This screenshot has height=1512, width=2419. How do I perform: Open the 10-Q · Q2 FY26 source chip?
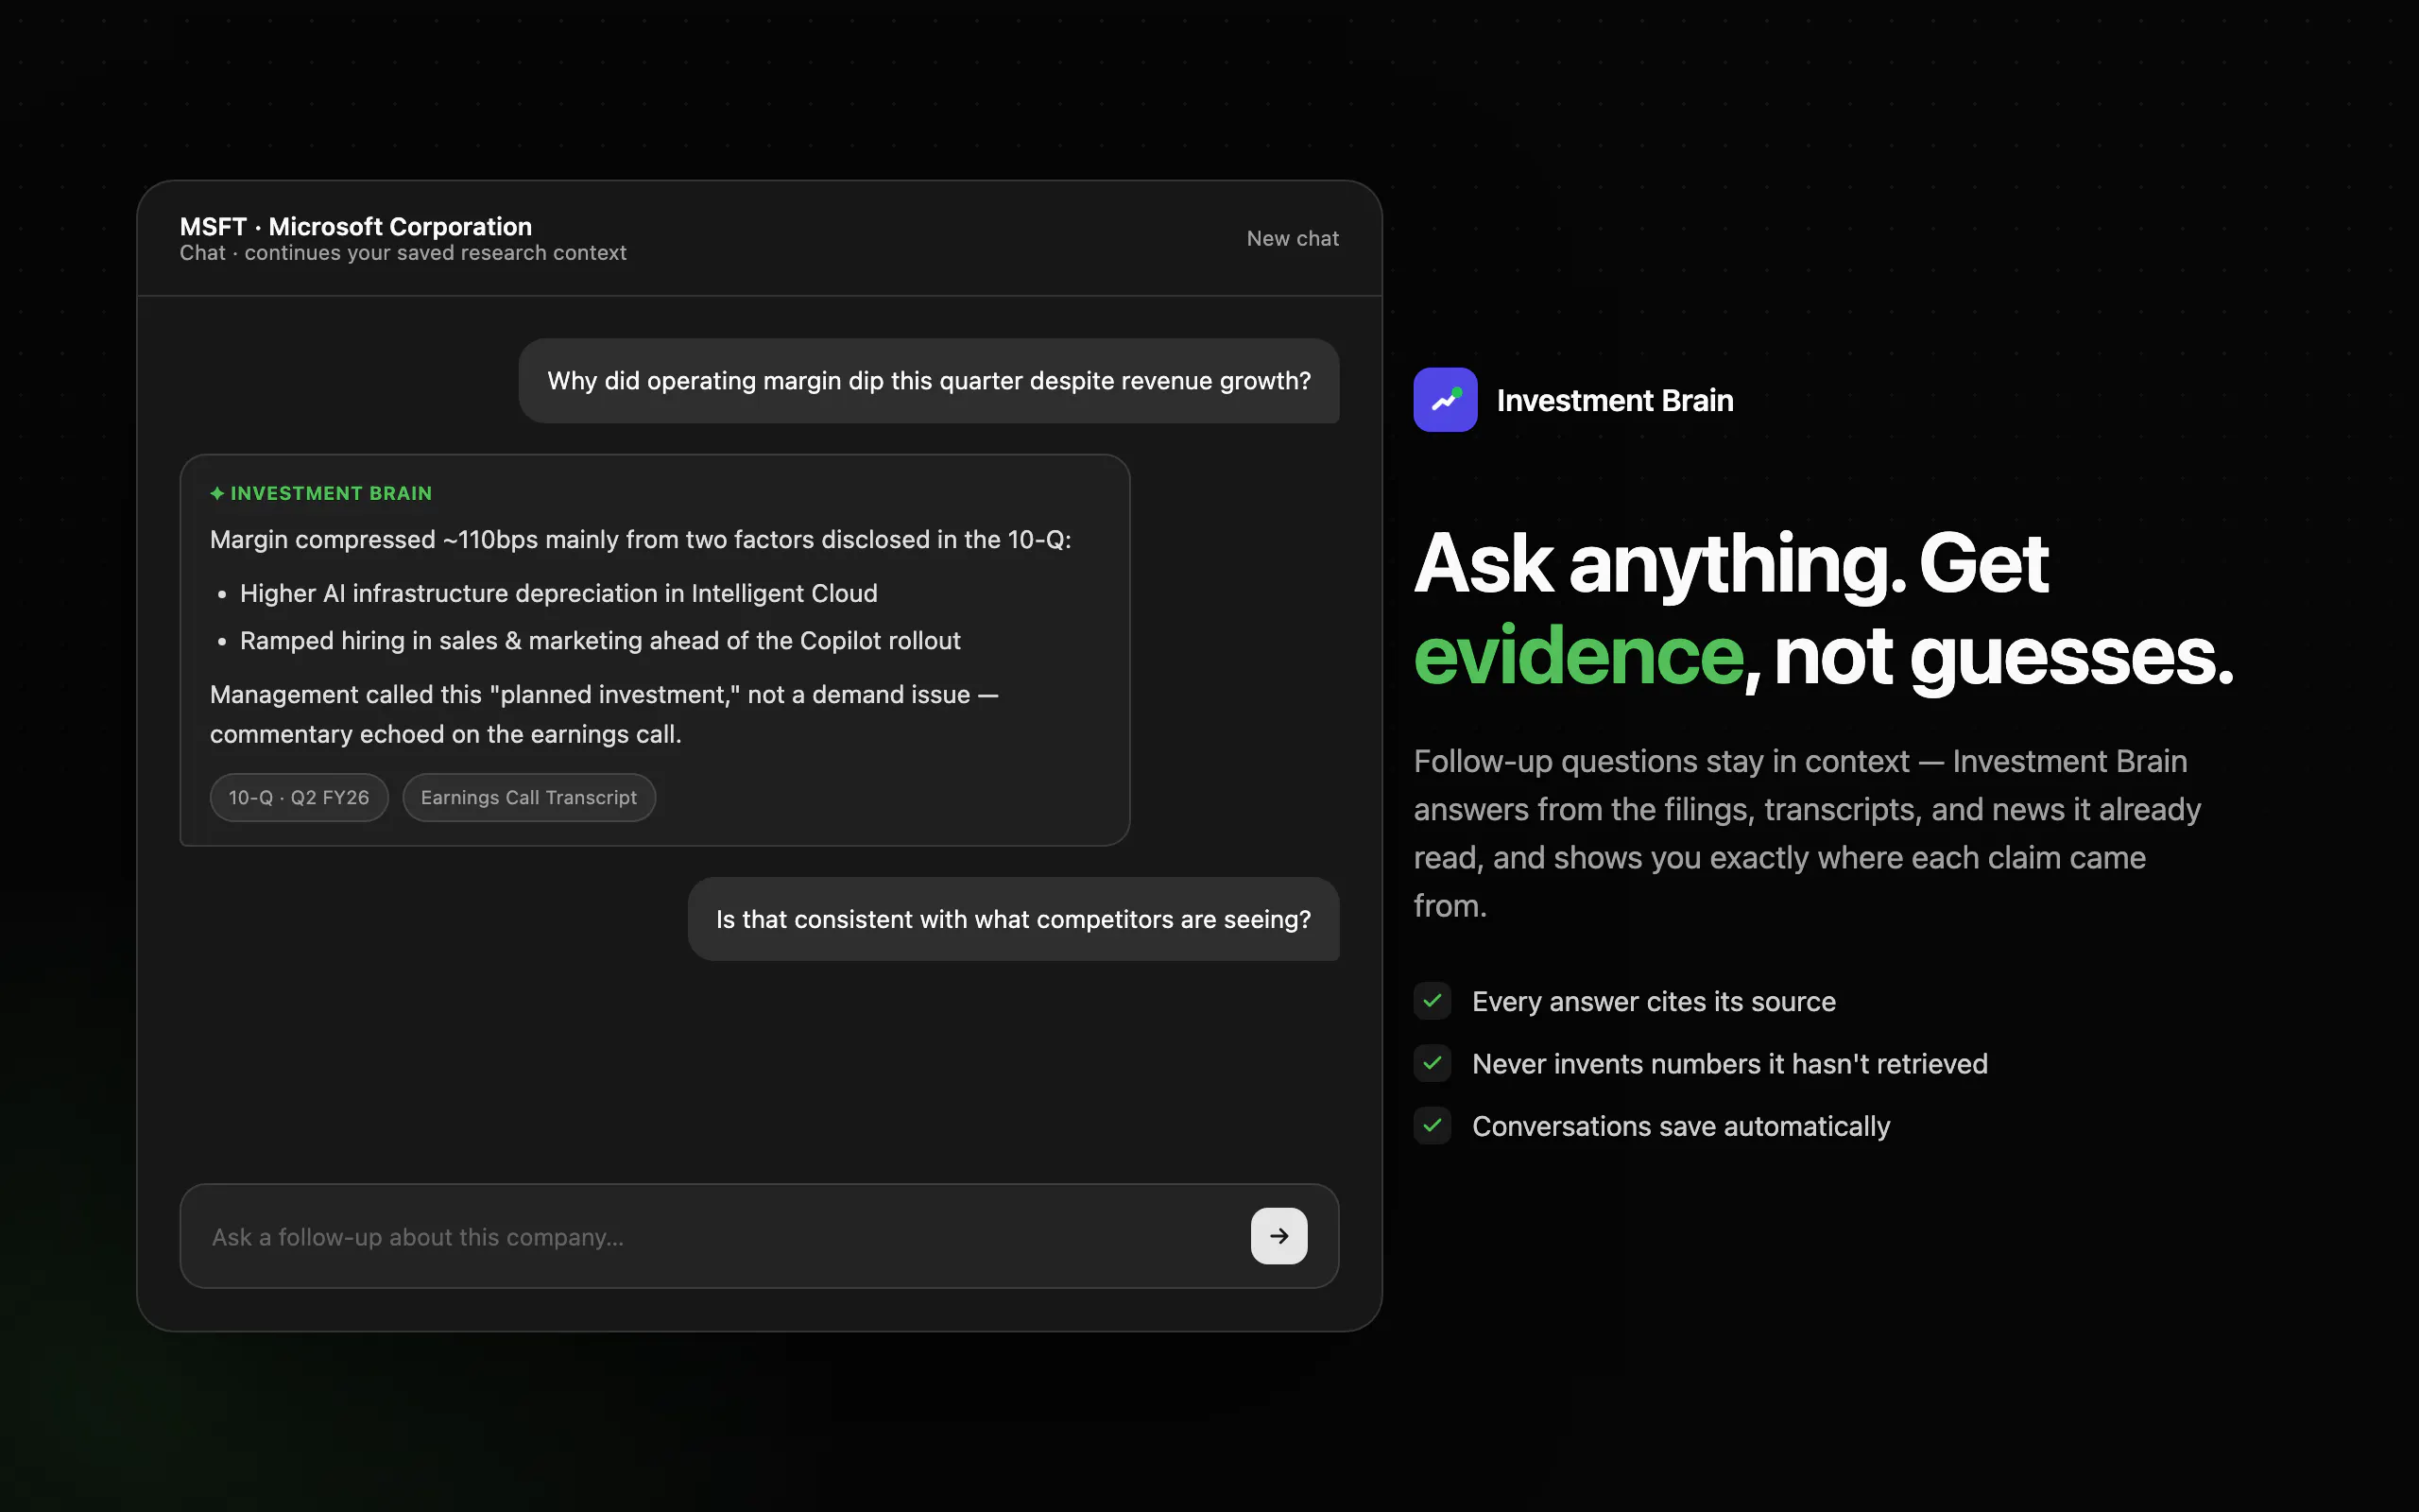299,798
